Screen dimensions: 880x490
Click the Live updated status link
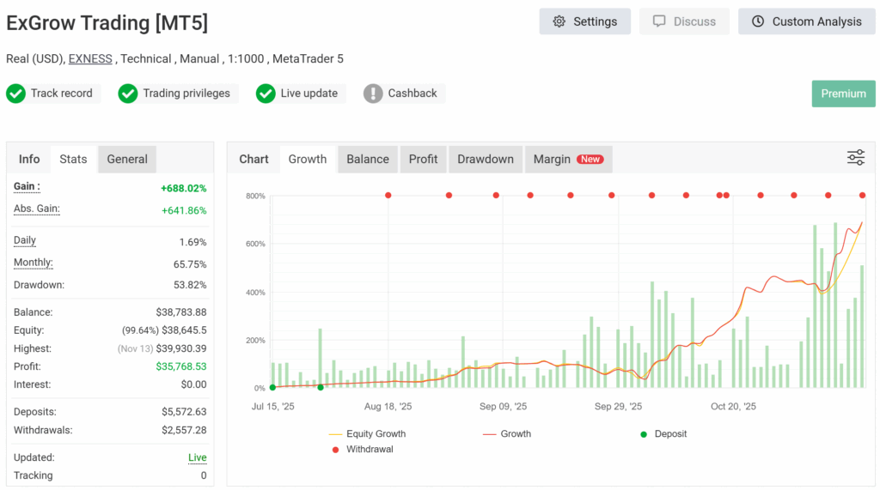pos(197,457)
